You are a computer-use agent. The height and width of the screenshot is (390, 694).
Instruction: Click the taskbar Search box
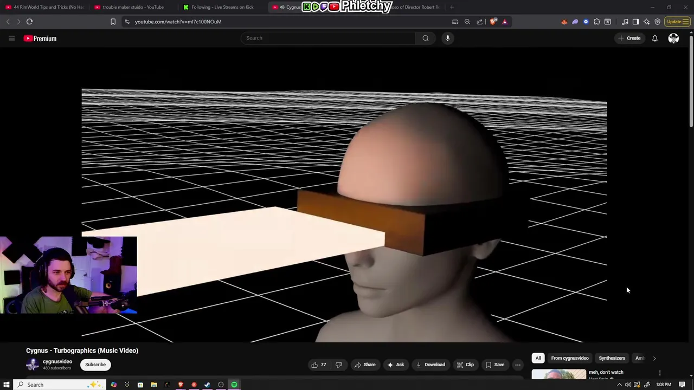[x=59, y=385]
